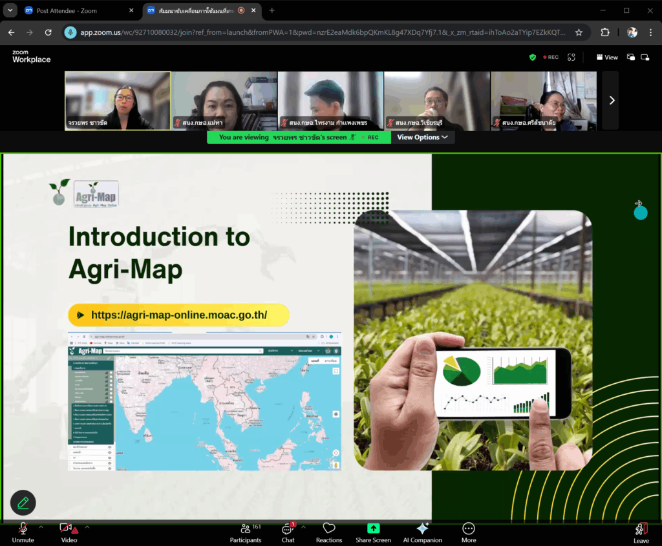Click the annotate pencil button
This screenshot has height=546, width=662.
(23, 502)
